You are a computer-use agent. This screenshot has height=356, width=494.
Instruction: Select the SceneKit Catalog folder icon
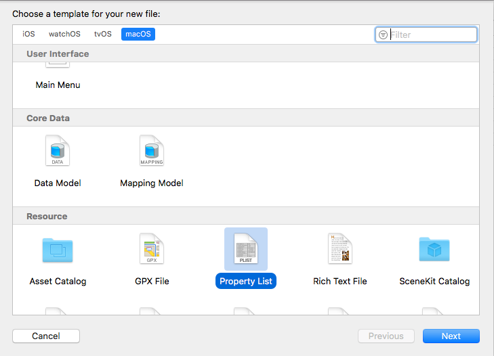pos(434,250)
